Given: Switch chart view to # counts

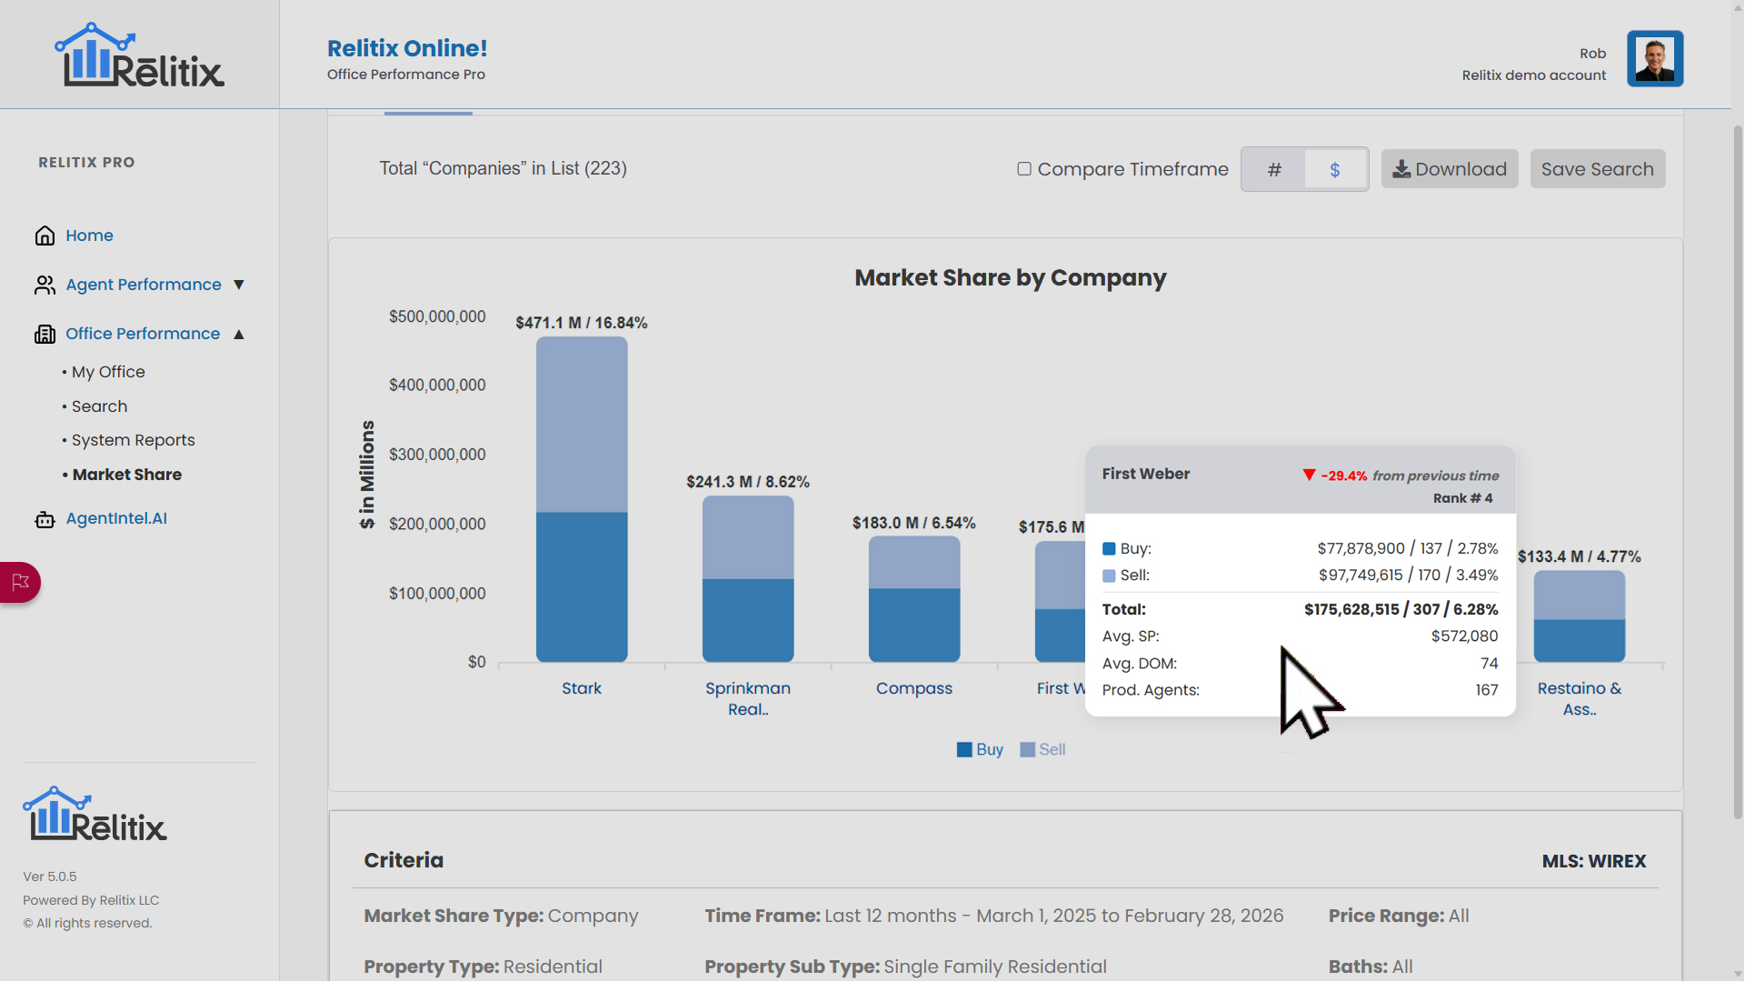Looking at the screenshot, I should pos(1274,169).
